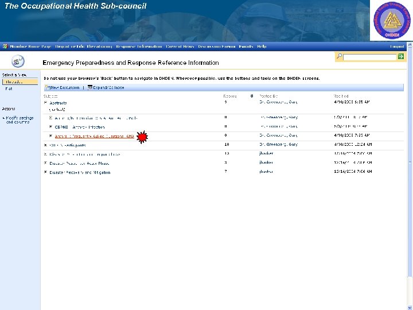Click the New Discussion toolbar icon
Viewport: 413px width, 310px height.
[x=48, y=87]
